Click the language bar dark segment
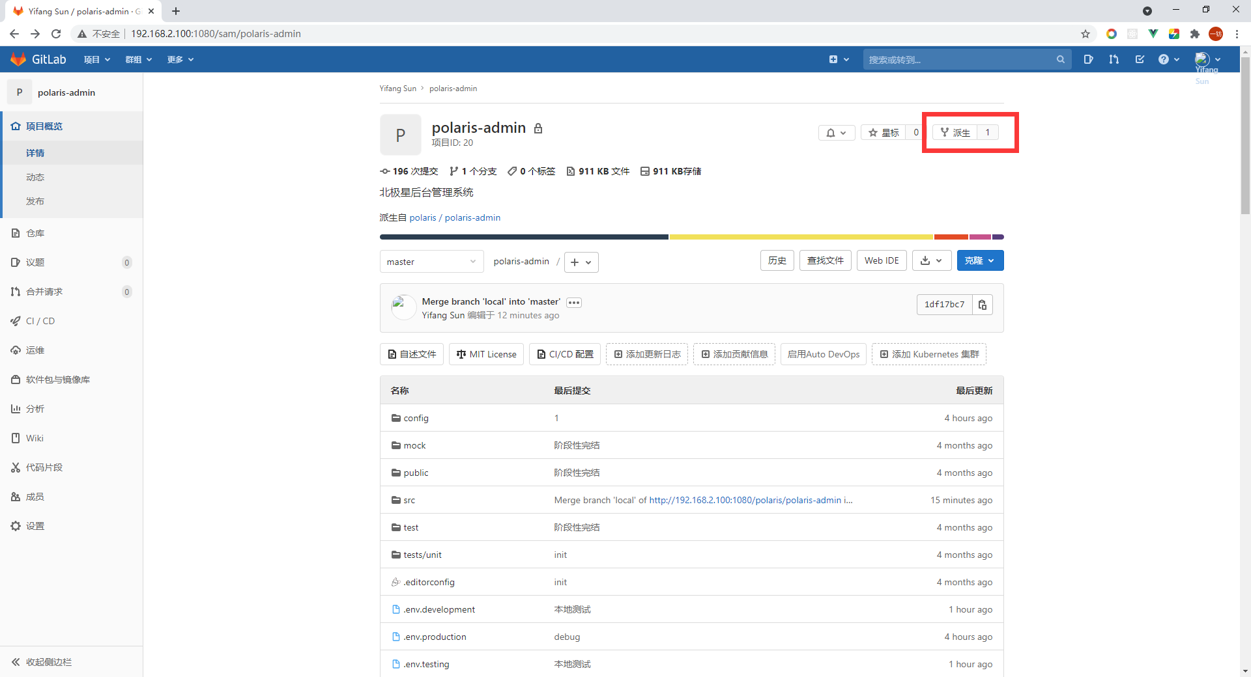 pyautogui.click(x=524, y=237)
